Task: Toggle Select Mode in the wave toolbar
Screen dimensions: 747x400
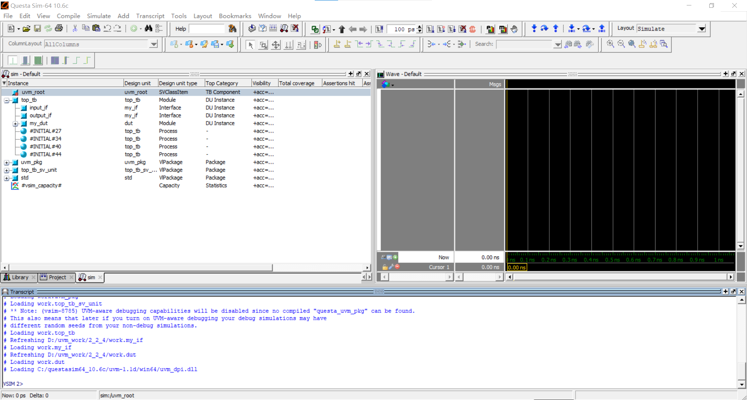Action: point(250,44)
